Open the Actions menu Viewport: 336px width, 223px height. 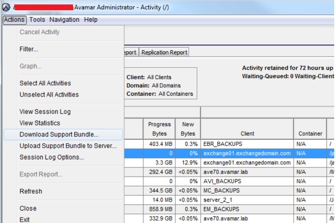[x=14, y=20]
